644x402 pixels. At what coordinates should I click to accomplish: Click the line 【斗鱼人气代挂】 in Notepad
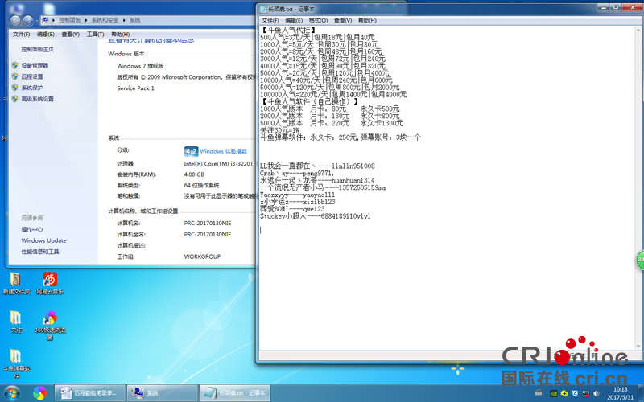pyautogui.click(x=288, y=30)
